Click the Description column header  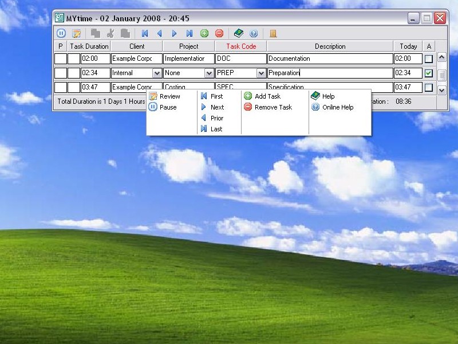coord(330,46)
